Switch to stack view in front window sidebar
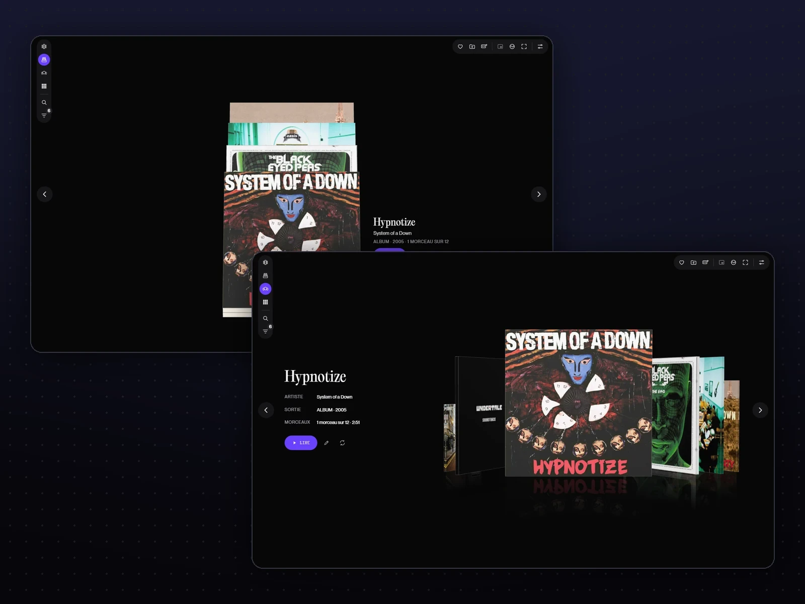Viewport: 805px width, 604px height. pyautogui.click(x=265, y=276)
